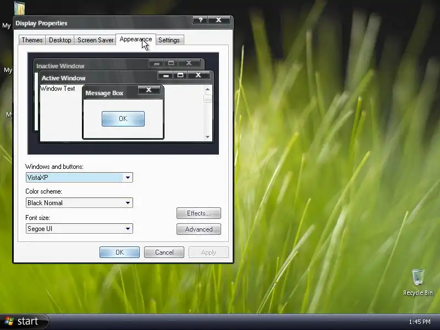Cancel the Display Properties dialog
440x330 pixels.
pyautogui.click(x=164, y=252)
